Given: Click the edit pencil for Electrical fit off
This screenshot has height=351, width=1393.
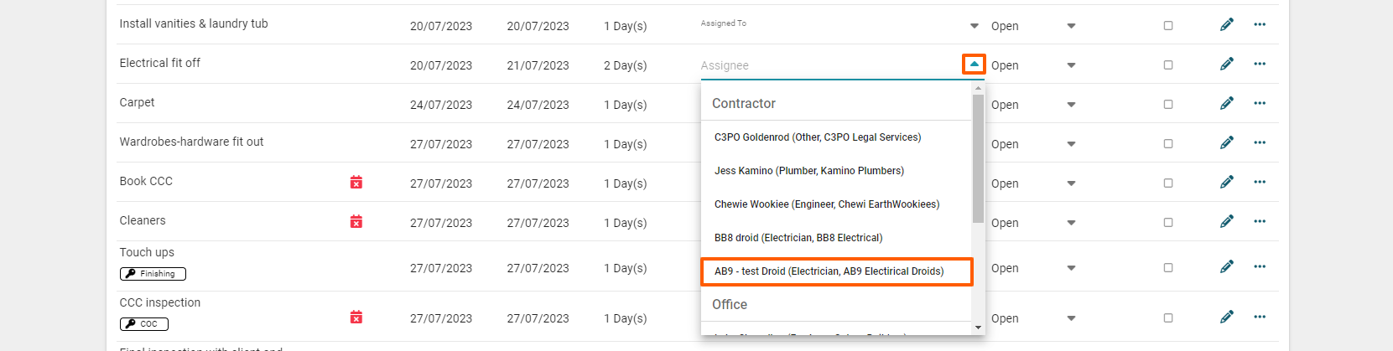Looking at the screenshot, I should click(x=1226, y=64).
